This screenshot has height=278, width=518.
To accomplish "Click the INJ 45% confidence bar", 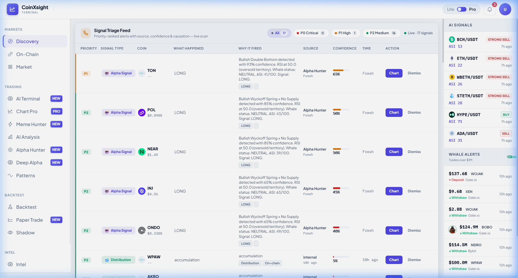I will point(341,188).
